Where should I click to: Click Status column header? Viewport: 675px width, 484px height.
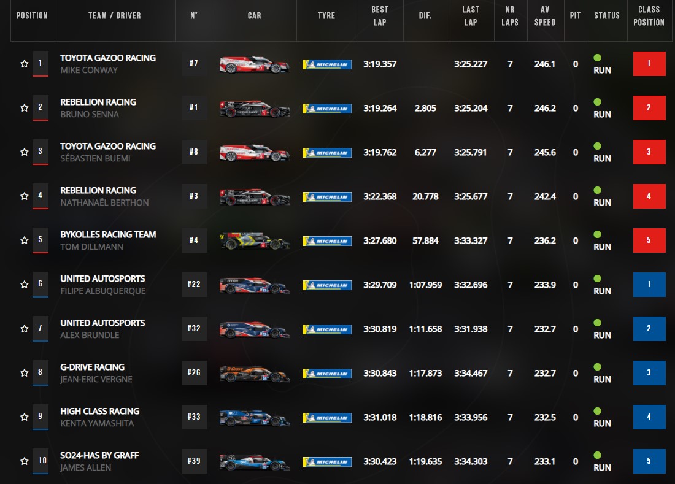607,16
